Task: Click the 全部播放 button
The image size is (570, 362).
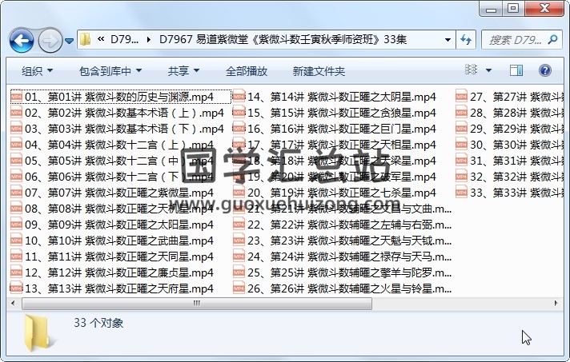Action: tap(246, 71)
